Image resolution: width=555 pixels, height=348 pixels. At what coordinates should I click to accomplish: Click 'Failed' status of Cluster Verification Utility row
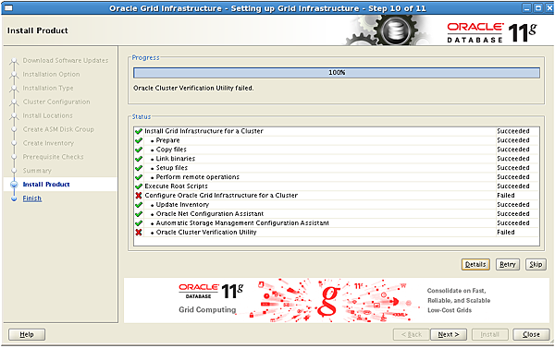pyautogui.click(x=506, y=232)
